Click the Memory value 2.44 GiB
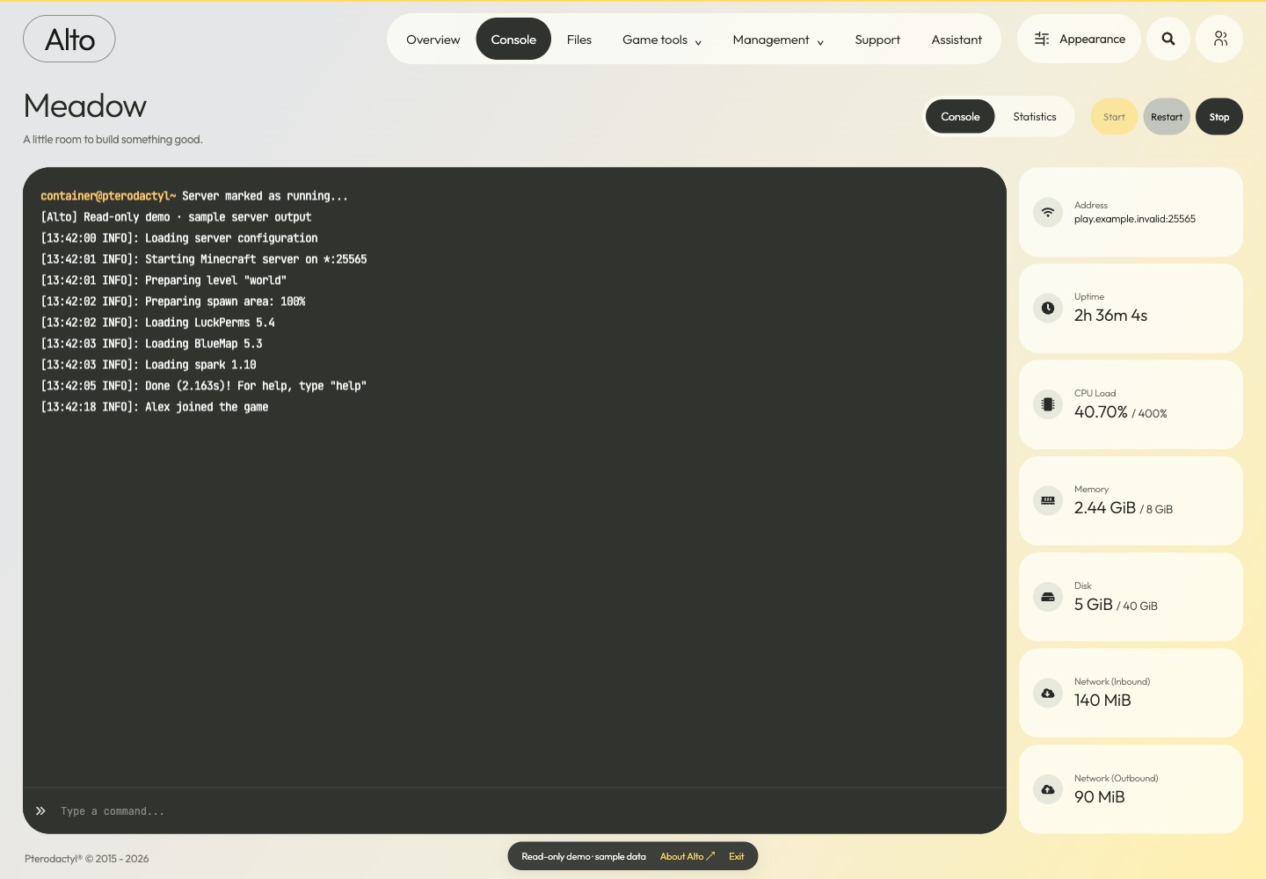This screenshot has height=879, width=1266. tap(1105, 508)
